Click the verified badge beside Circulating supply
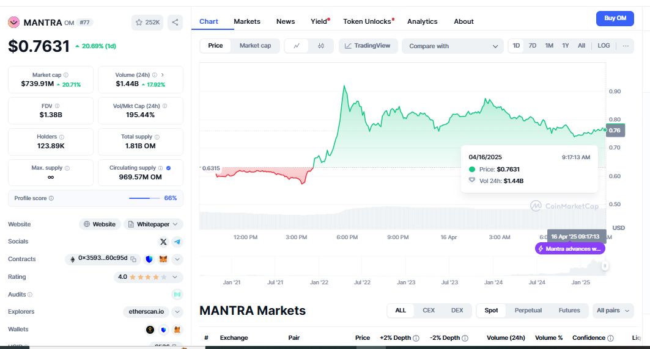This screenshot has width=650, height=349. pyautogui.click(x=168, y=168)
